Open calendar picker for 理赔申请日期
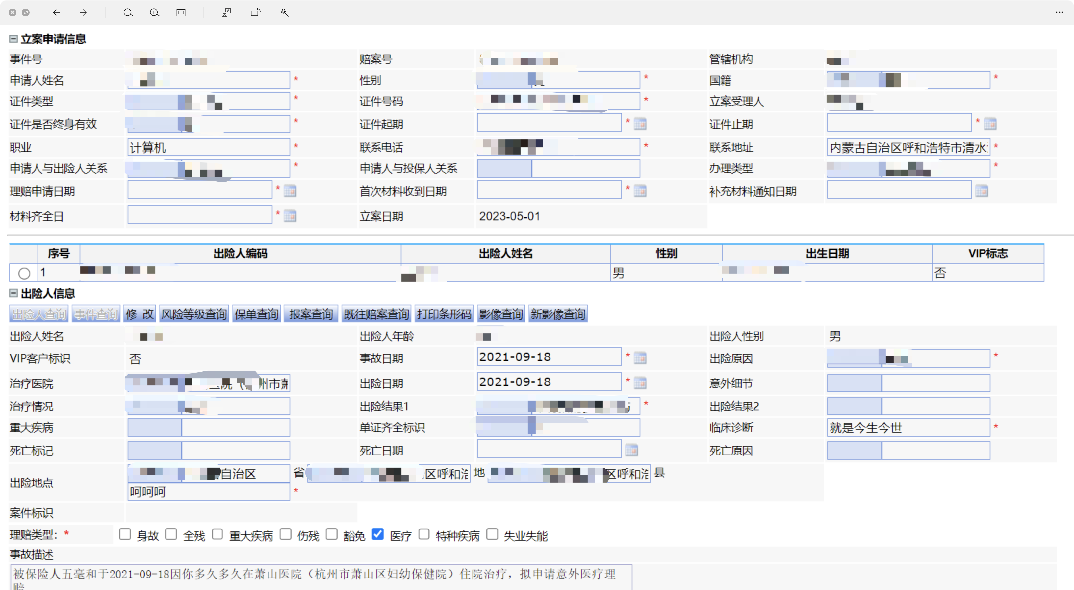The image size is (1074, 590). (x=290, y=191)
